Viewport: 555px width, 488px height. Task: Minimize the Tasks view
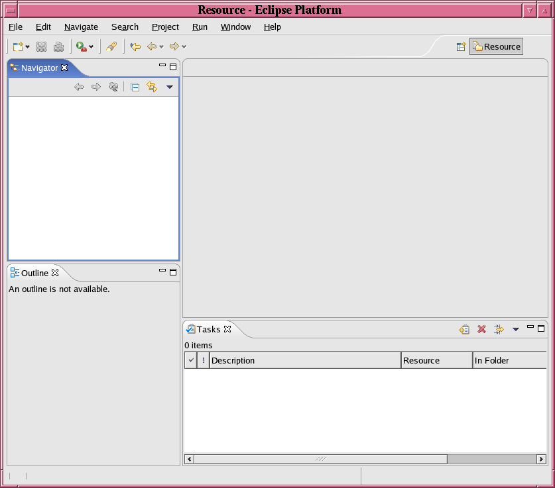[530, 327]
